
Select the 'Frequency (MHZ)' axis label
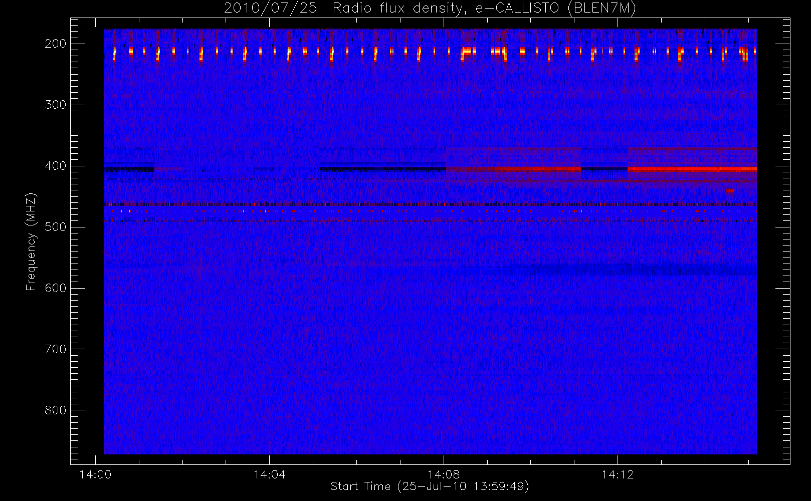[31, 241]
